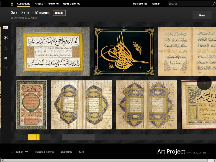Open the Filter button

[202, 15]
